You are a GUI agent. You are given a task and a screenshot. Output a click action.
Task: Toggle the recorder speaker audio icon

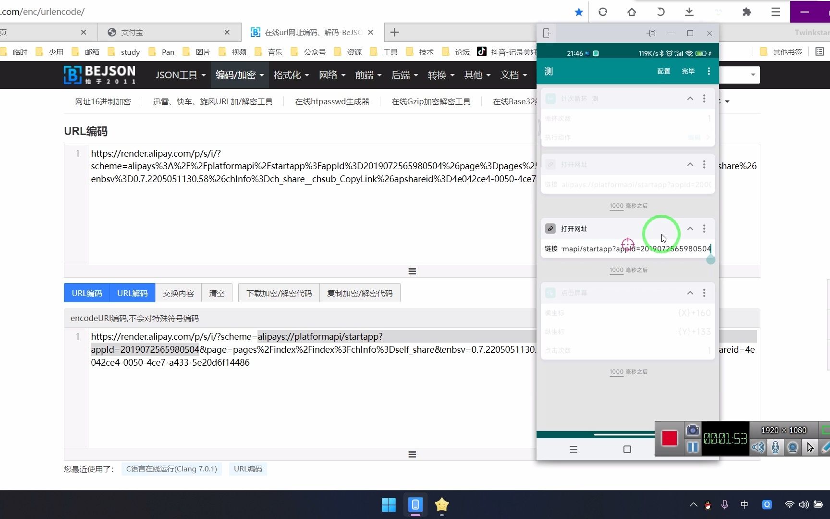[758, 447]
